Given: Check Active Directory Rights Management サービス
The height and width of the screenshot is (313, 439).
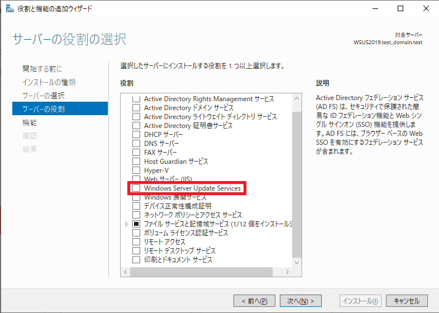Looking at the screenshot, I should pyautogui.click(x=136, y=98).
